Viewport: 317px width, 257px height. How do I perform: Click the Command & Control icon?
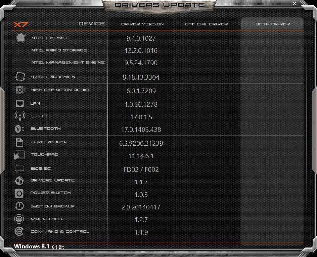point(19,232)
